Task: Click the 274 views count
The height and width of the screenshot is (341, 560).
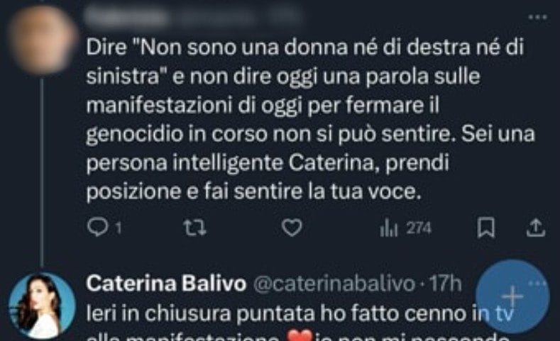Action: click(419, 228)
